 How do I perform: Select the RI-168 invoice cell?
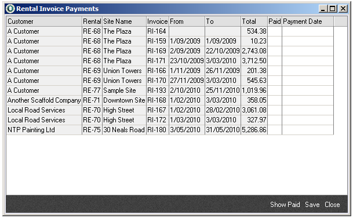pos(158,100)
